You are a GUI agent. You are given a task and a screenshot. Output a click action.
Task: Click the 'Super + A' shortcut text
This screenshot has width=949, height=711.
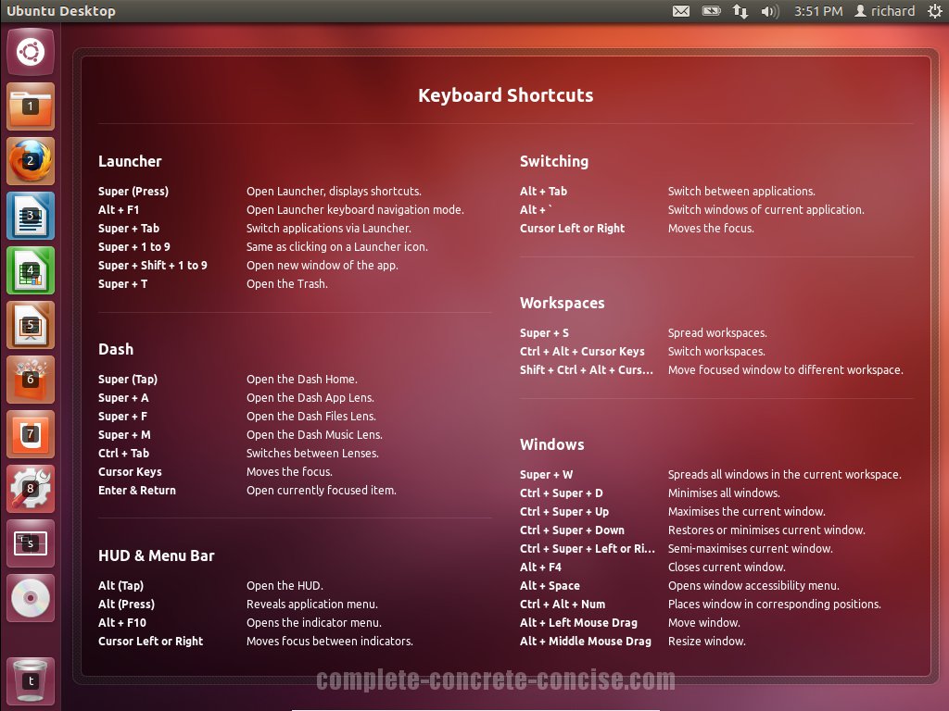click(123, 398)
